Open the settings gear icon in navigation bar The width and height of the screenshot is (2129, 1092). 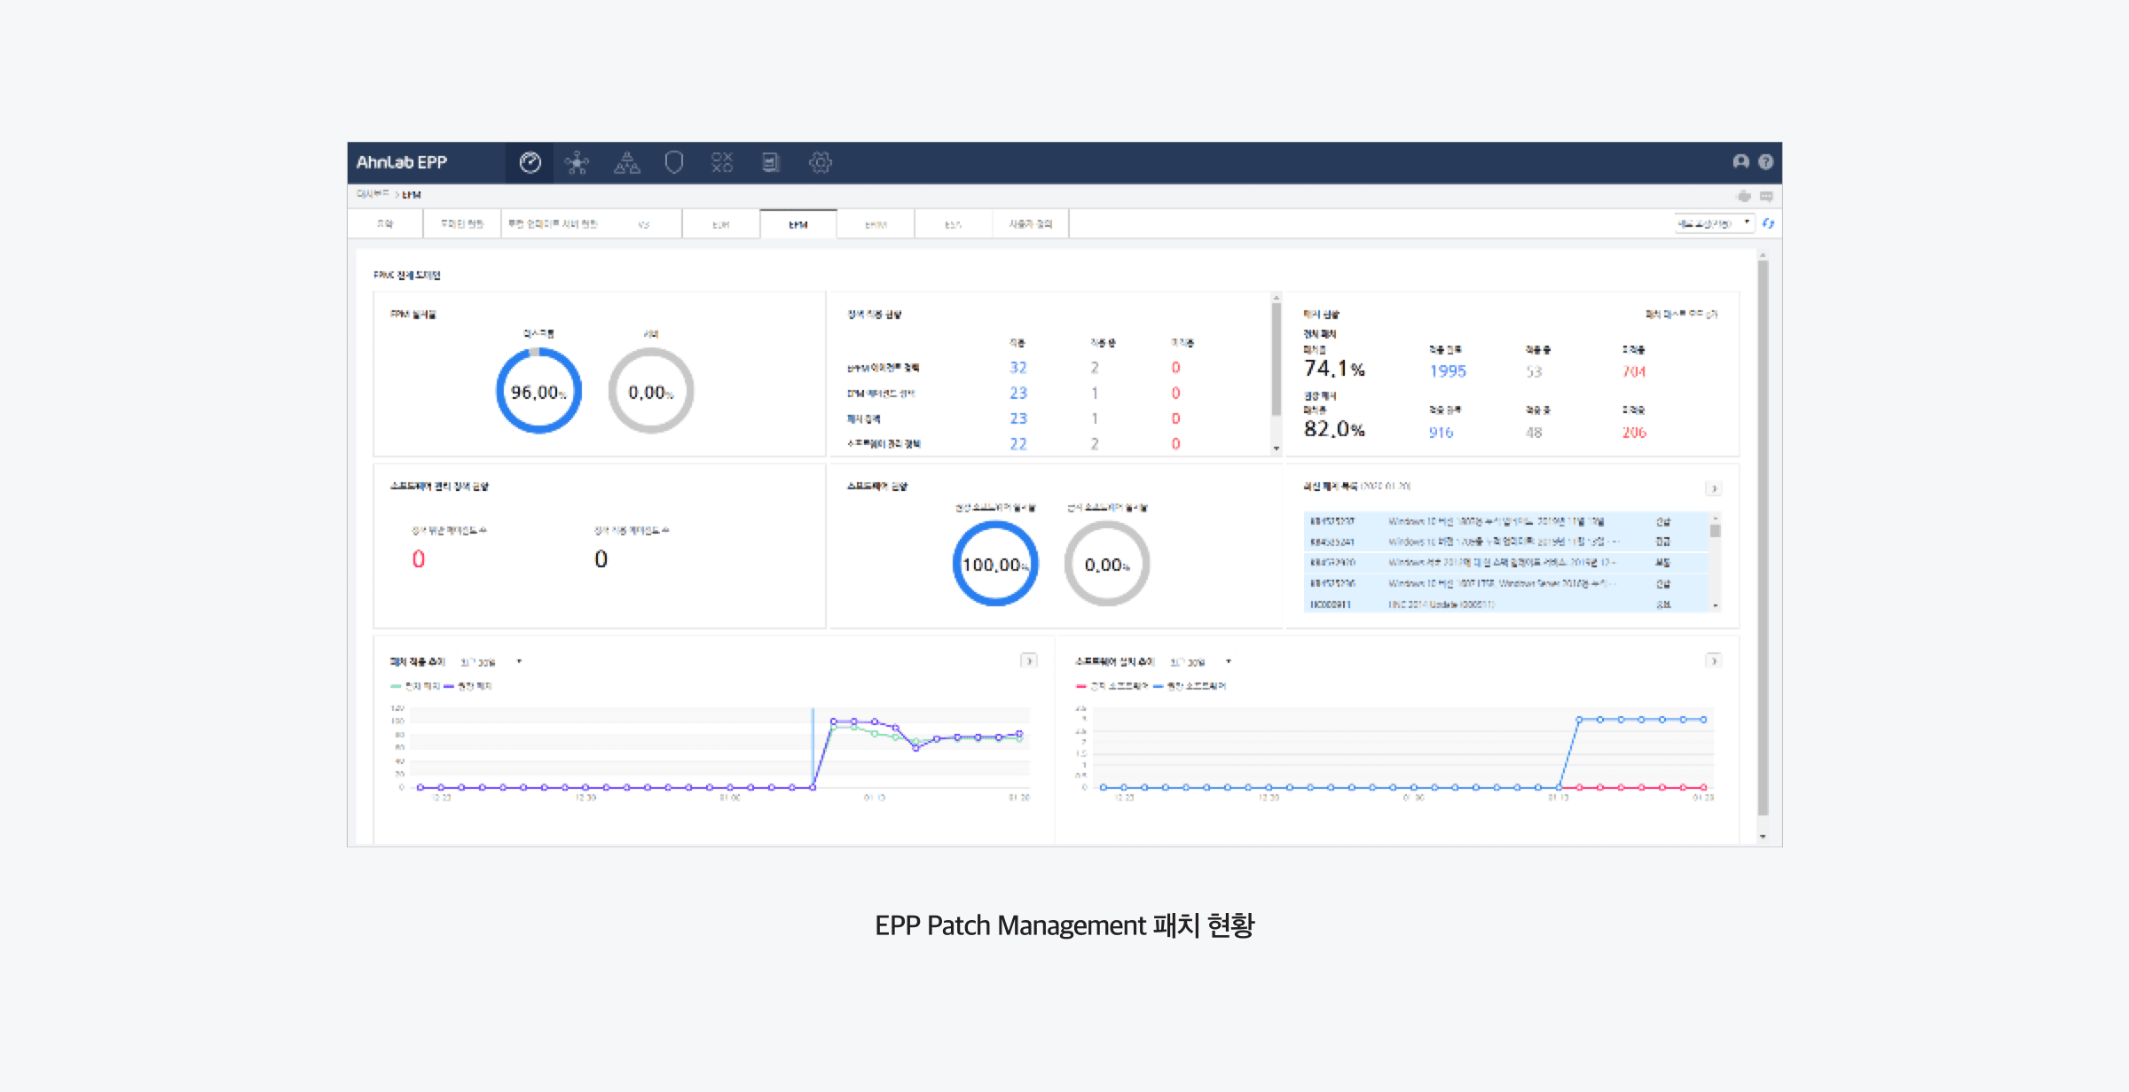coord(820,162)
